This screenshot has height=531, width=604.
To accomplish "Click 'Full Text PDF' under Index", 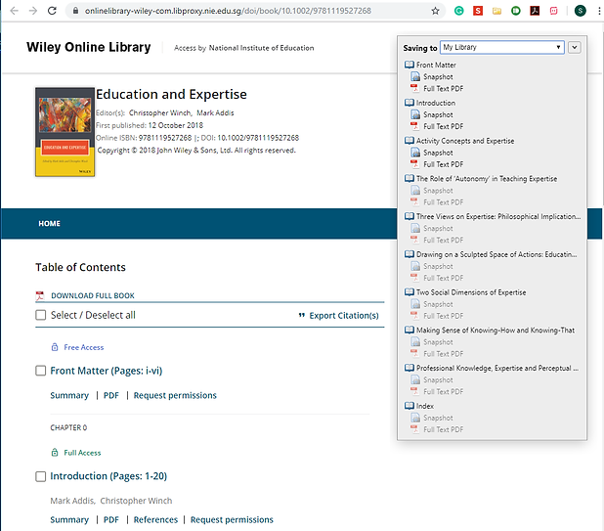I will 443,429.
